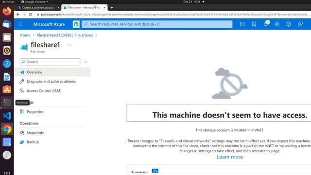This screenshot has width=311, height=175.
Task: Click the upgrade arrow icon beside Microsoft Azure
Action: coord(76,24)
